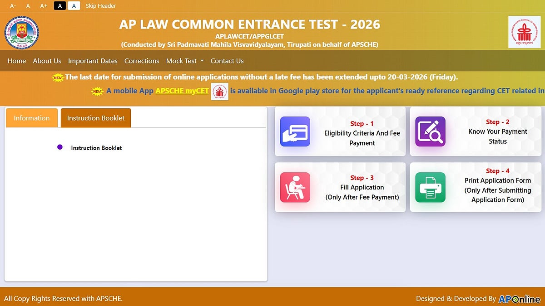The width and height of the screenshot is (545, 306).
Task: Click the Fill Application student desk icon
Action: point(295,187)
